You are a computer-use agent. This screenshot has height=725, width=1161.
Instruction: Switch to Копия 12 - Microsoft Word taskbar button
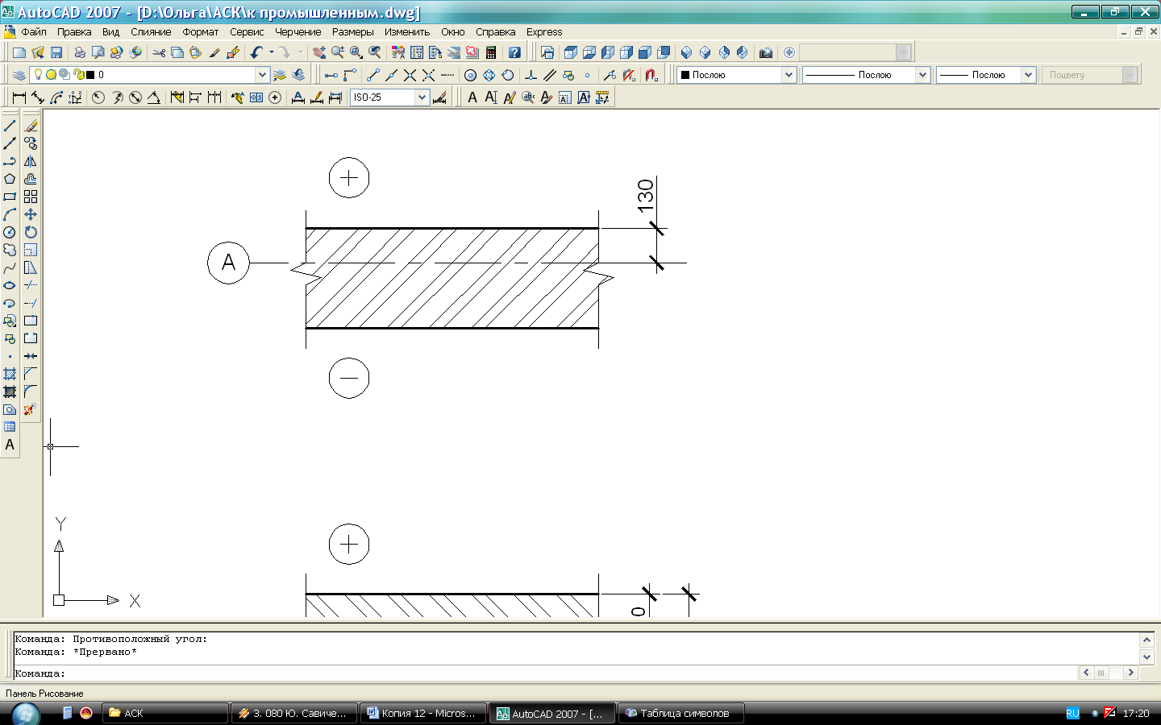(423, 713)
